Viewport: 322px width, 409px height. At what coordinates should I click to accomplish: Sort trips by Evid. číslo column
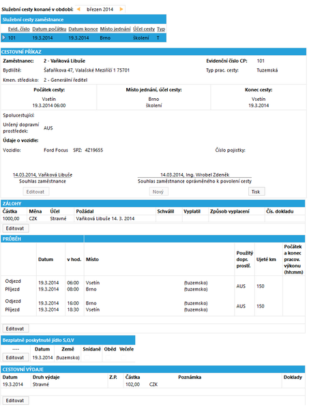pos(19,29)
